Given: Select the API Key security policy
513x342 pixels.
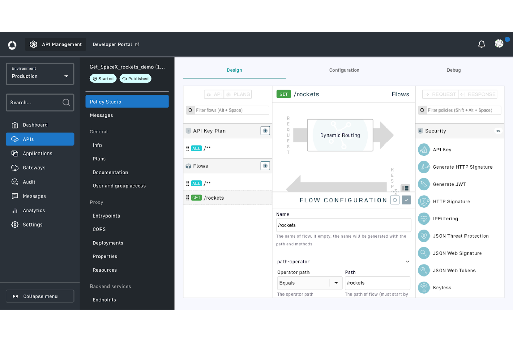Looking at the screenshot, I should tap(442, 149).
